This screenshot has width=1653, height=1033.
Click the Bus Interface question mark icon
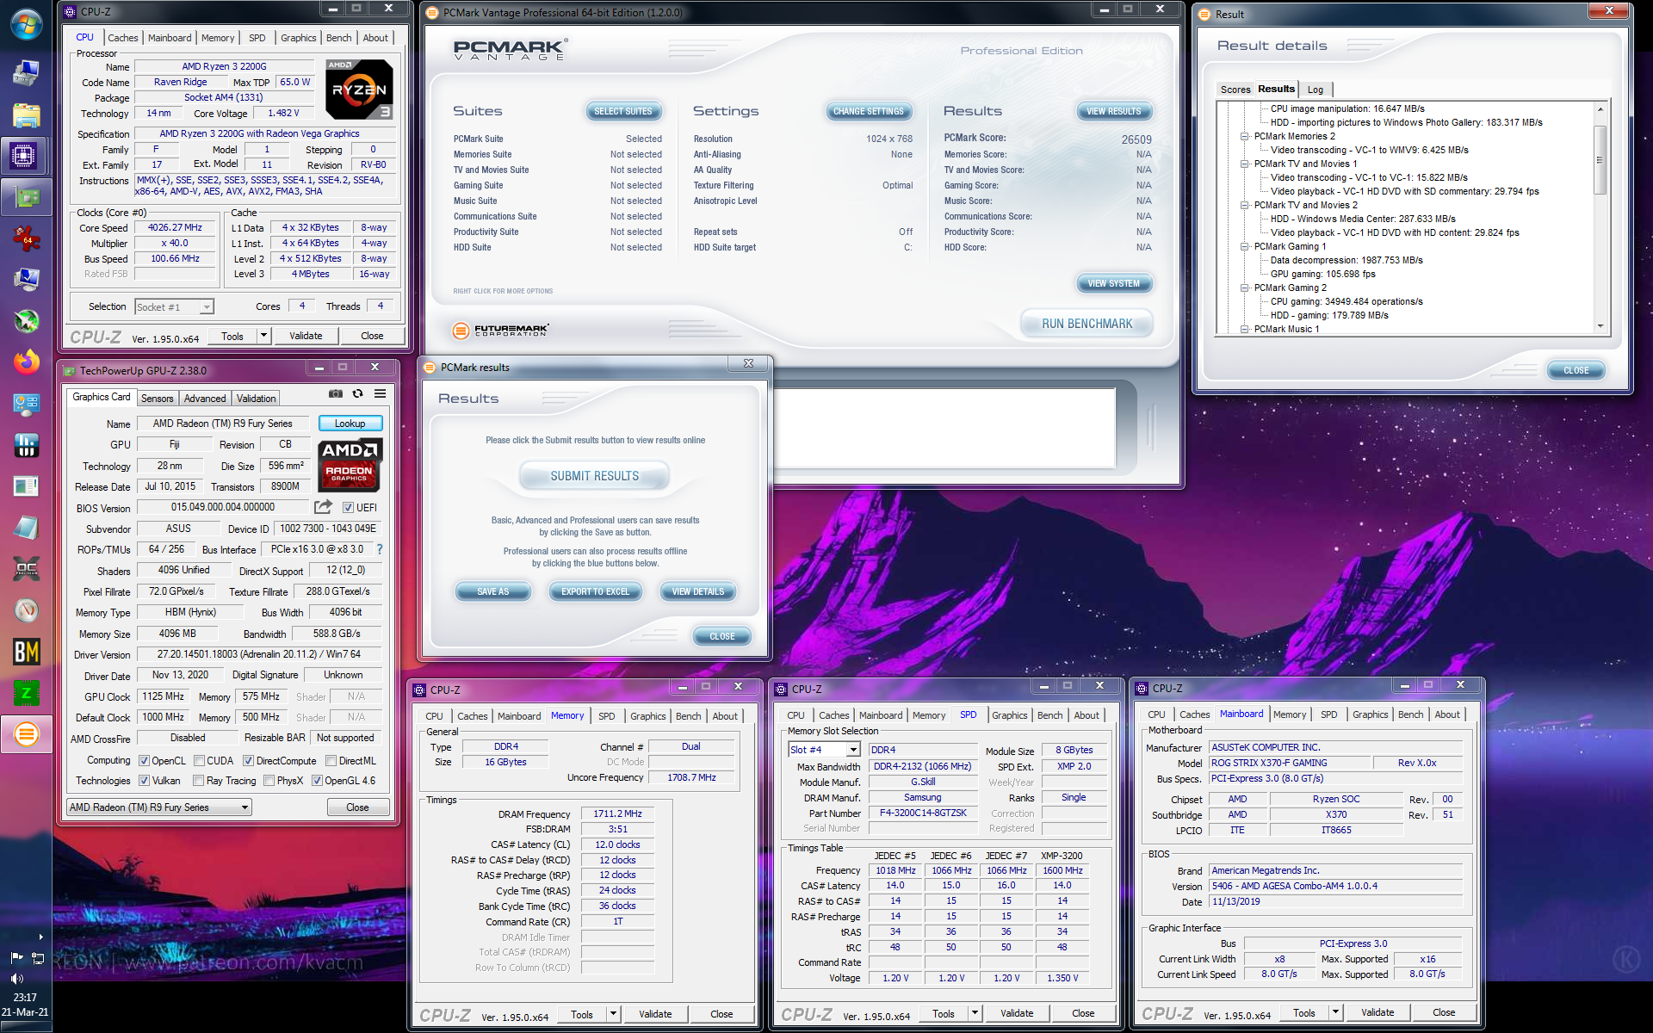tap(379, 549)
